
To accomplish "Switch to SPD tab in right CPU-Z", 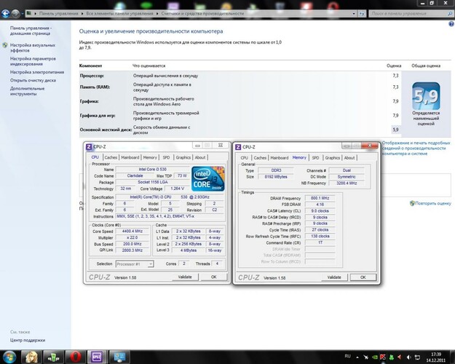I will [315, 158].
